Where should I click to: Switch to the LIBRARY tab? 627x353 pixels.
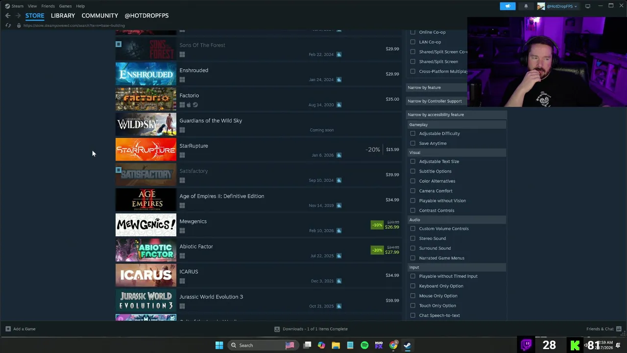click(x=63, y=16)
